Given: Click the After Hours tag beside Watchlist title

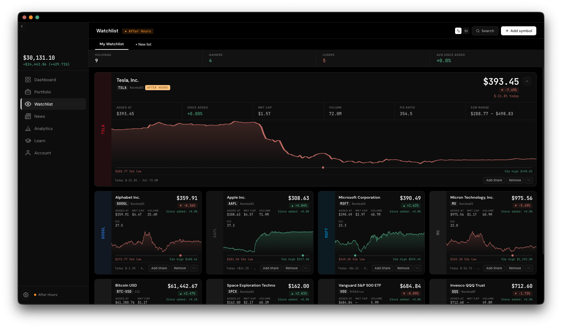Looking at the screenshot, I should coord(138,31).
